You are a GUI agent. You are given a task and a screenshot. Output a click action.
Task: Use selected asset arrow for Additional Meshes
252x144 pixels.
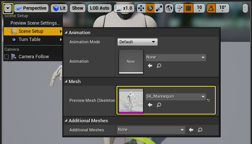pos(191,130)
